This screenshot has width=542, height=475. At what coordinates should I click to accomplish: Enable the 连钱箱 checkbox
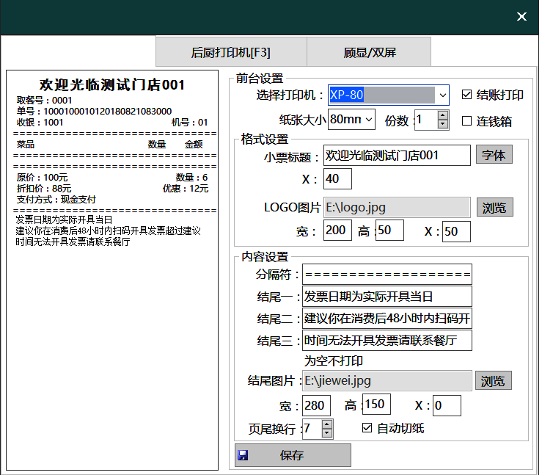(466, 121)
